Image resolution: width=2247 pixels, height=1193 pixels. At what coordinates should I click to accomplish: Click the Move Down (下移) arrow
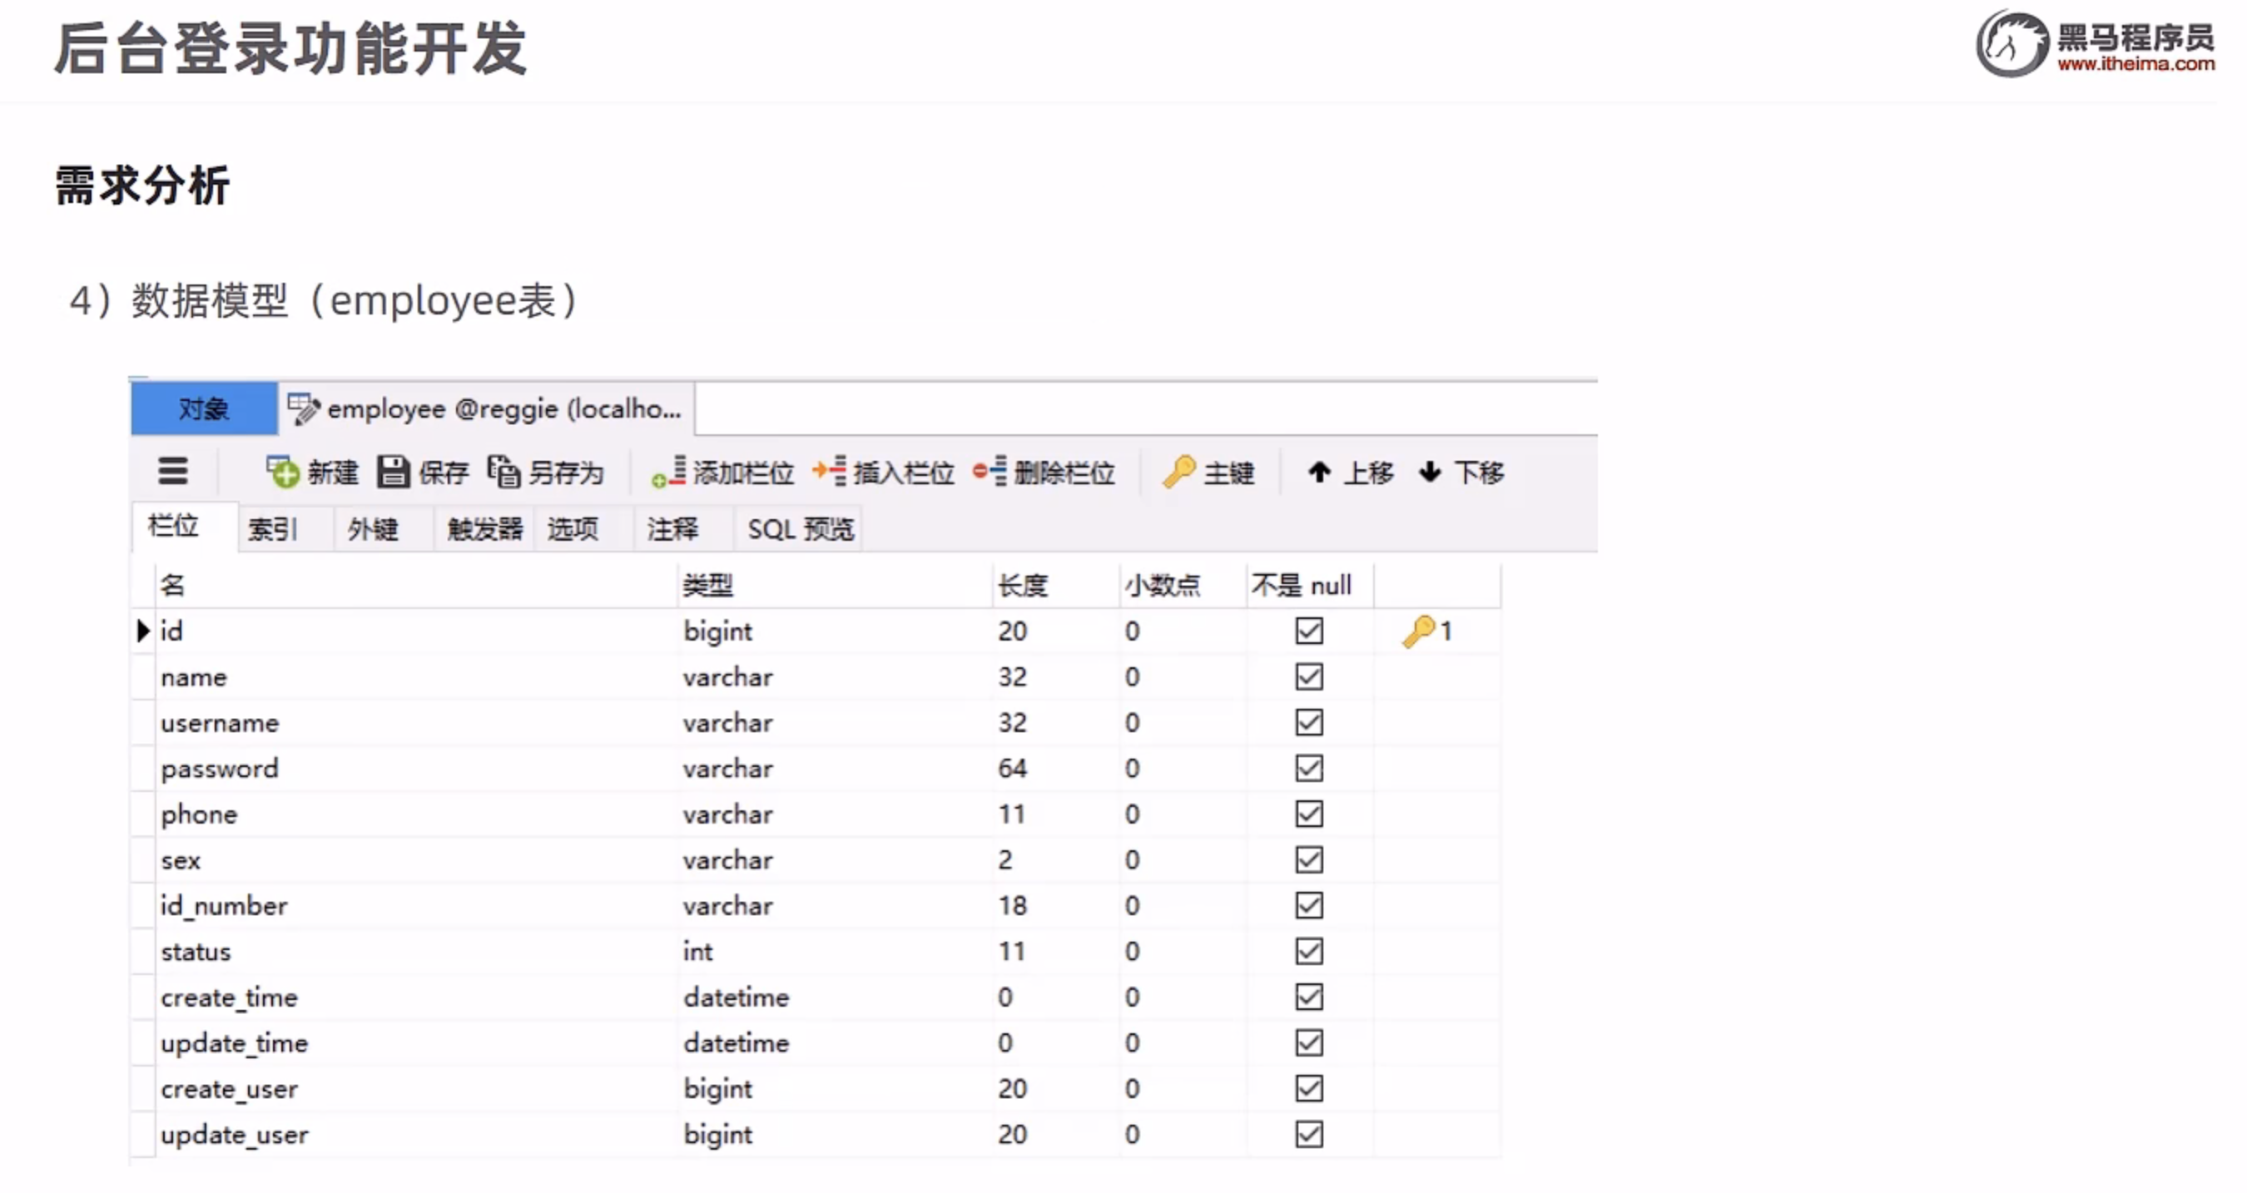tap(1430, 472)
